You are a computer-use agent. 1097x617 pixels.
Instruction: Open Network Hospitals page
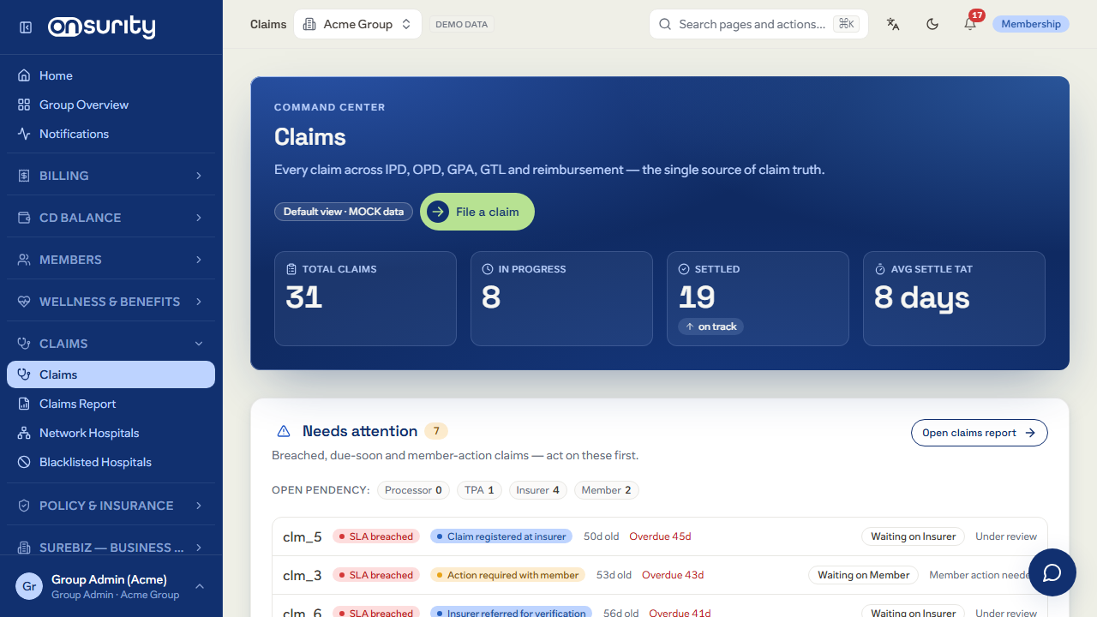[x=111, y=433]
